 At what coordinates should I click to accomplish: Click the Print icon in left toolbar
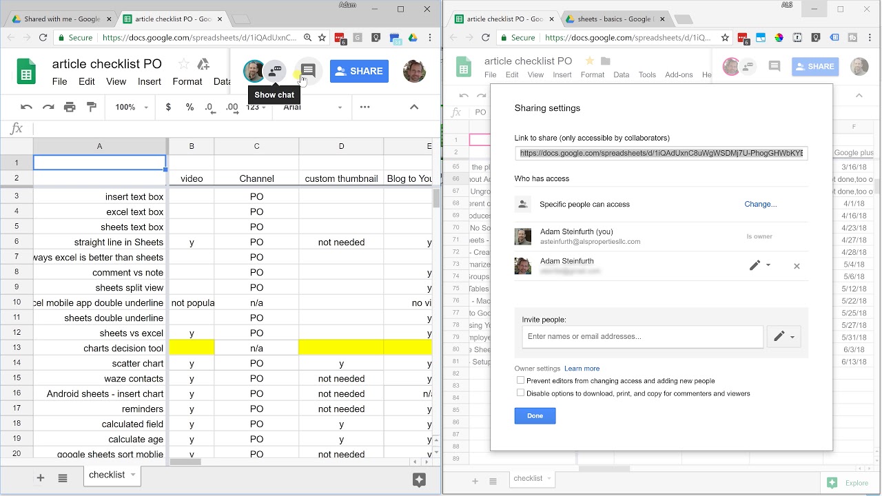70,107
